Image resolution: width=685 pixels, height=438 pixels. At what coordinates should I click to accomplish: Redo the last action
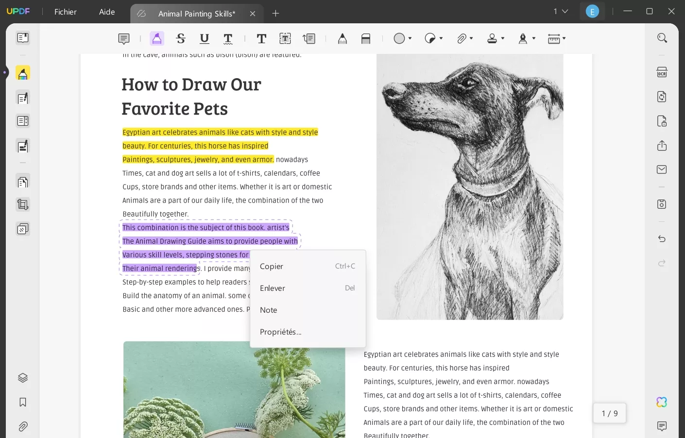662,263
